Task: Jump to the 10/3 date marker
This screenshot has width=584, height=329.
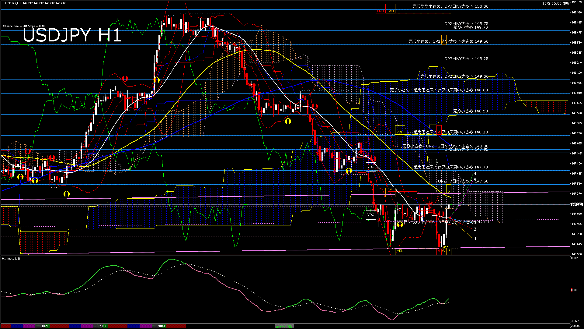Action: coord(161,326)
